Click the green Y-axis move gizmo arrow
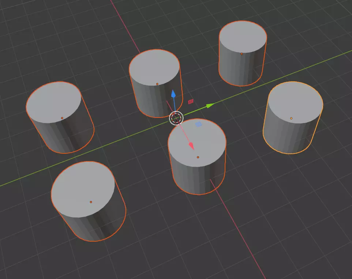352x279 pixels. pos(210,105)
